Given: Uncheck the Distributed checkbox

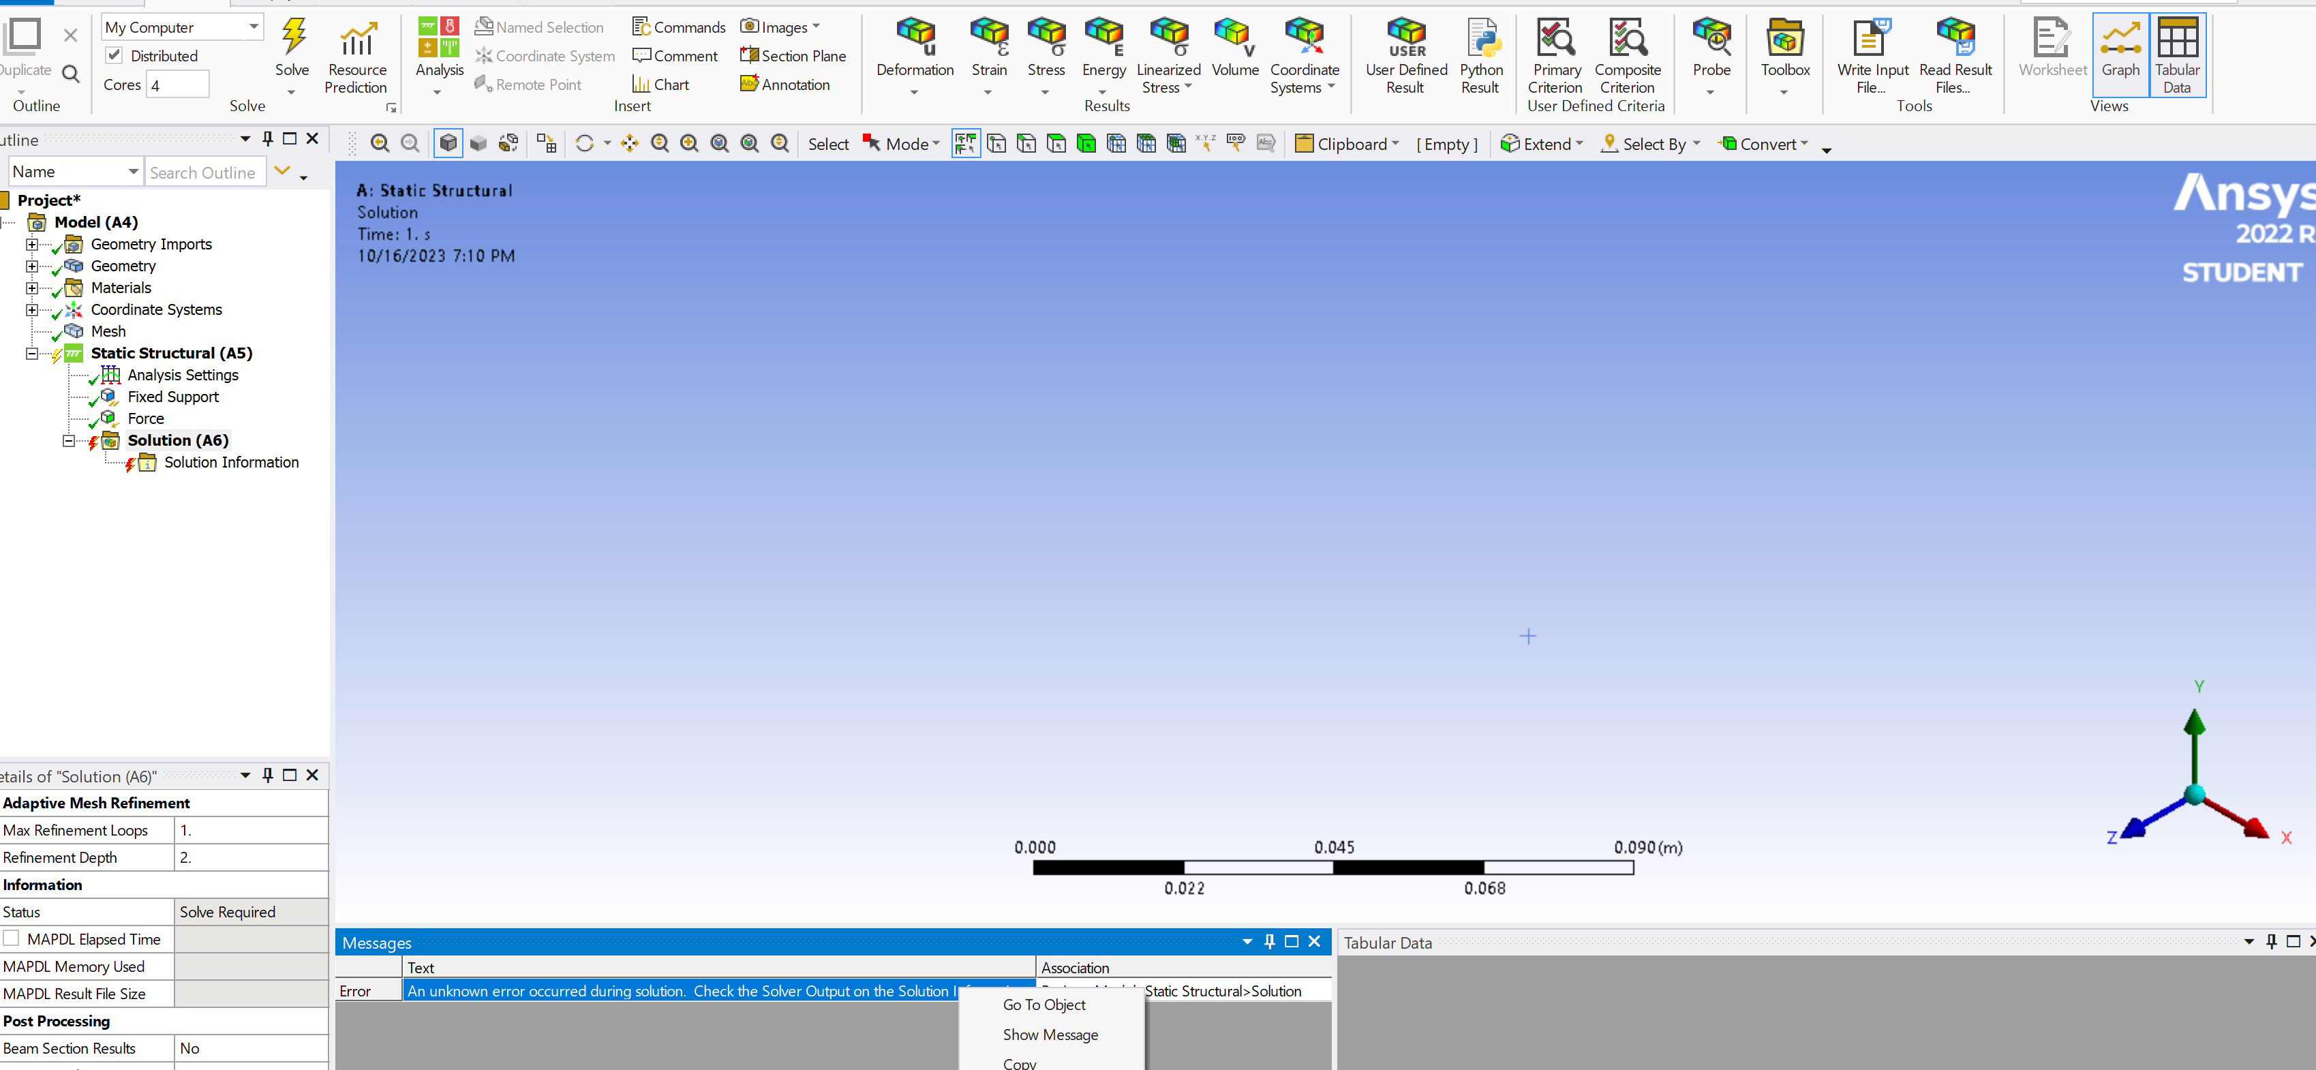Looking at the screenshot, I should tap(115, 56).
